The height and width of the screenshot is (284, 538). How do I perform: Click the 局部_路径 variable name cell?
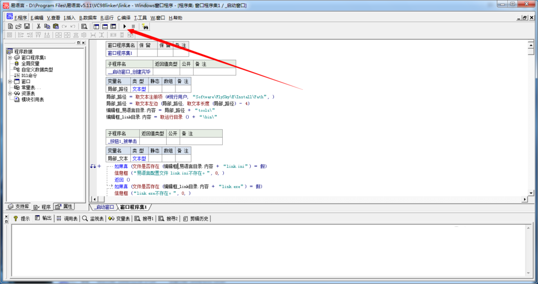[x=118, y=89]
